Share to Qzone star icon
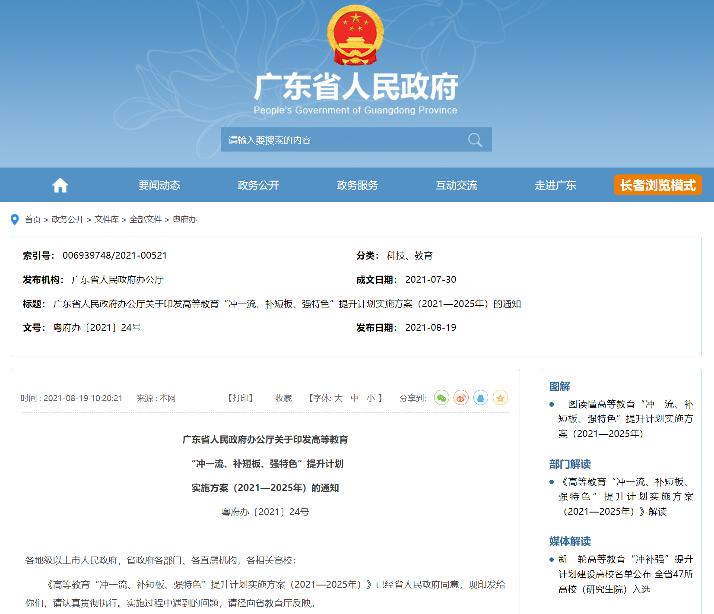Screen dimensions: 714x614 tap(500, 398)
